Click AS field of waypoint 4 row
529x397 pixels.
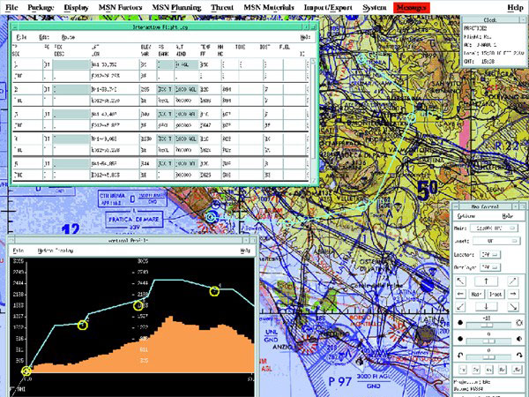[165, 139]
